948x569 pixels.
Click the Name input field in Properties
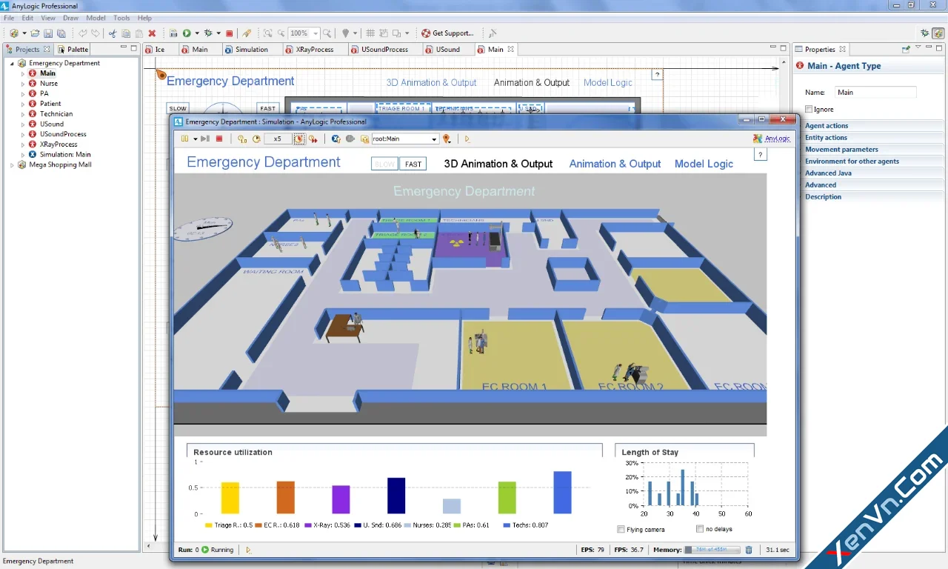(x=875, y=93)
